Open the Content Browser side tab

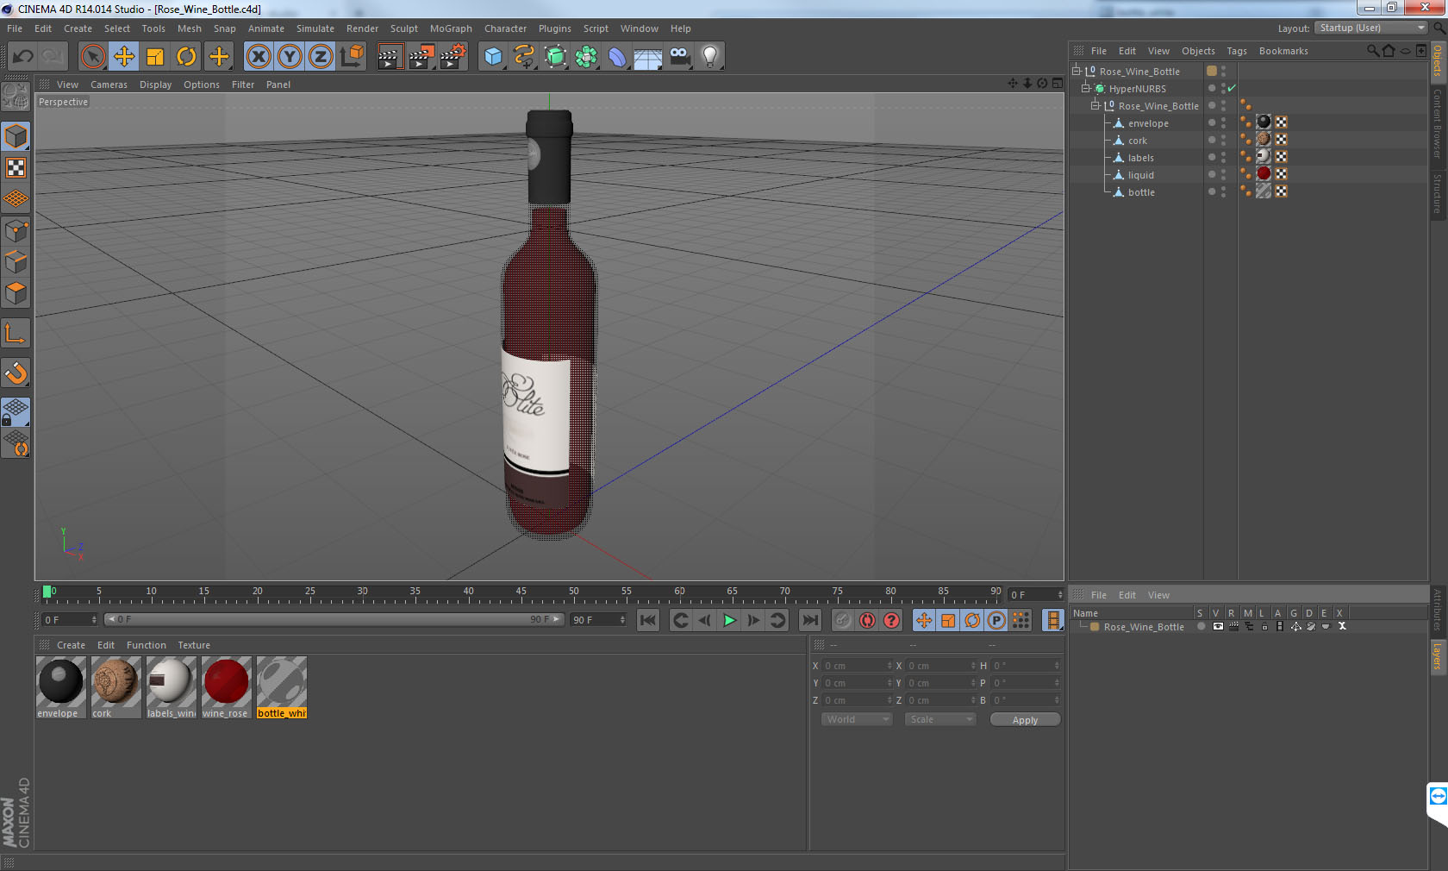1438,123
